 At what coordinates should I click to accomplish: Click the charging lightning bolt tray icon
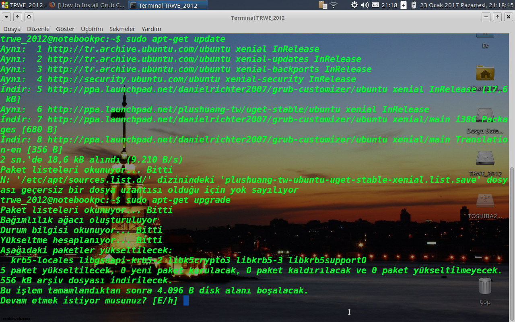point(403,5)
